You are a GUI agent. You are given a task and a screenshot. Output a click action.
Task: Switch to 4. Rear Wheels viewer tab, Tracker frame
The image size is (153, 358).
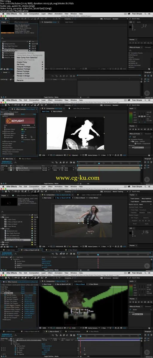point(93,198)
